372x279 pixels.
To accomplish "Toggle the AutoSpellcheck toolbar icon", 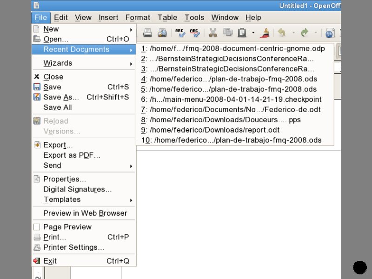I will [x=195, y=33].
